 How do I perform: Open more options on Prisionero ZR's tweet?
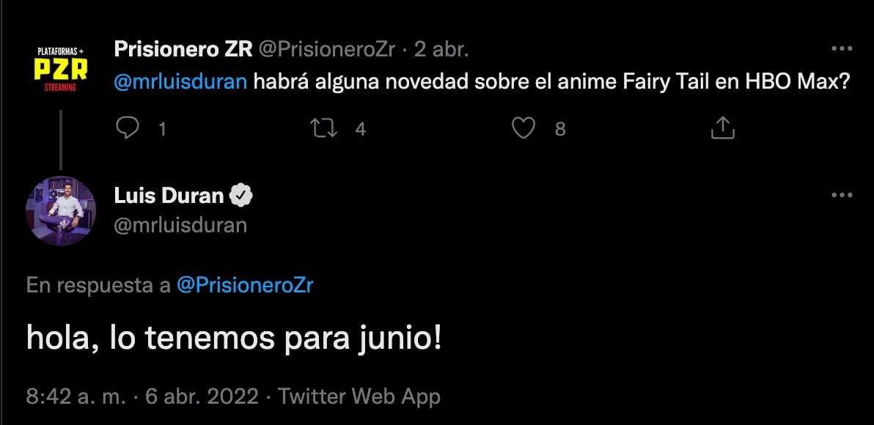click(840, 49)
